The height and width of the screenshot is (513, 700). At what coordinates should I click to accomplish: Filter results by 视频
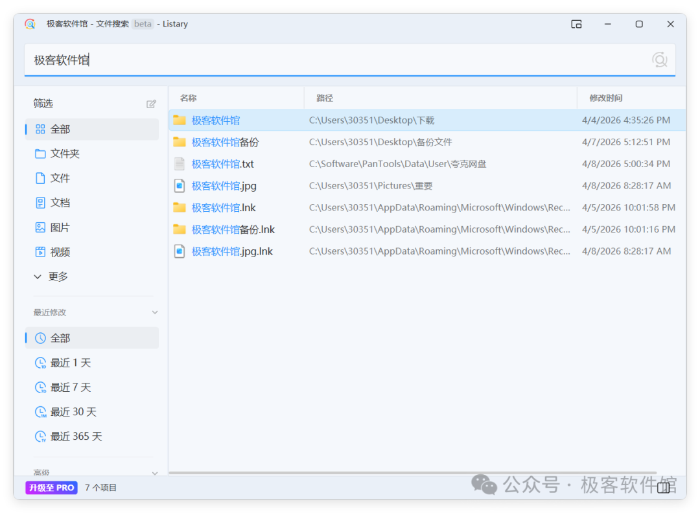pyautogui.click(x=92, y=252)
